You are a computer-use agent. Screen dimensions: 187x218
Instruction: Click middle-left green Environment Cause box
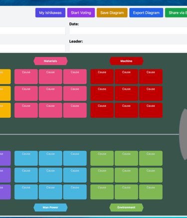coord(102,175)
